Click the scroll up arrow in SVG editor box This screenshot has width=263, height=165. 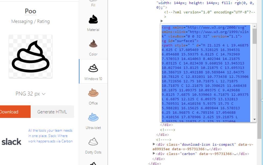[254, 26]
